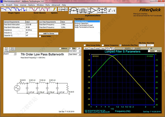Click the graph Copy button
Viewport: 165px width, 117px height.
click(92, 48)
